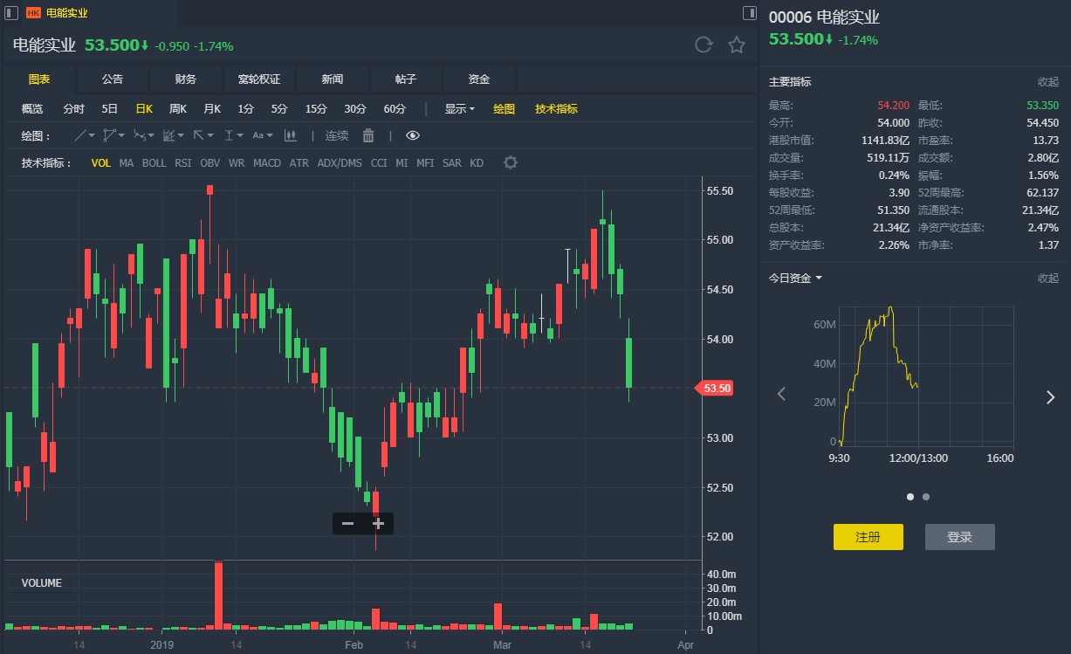This screenshot has height=654, width=1071.
Task: Open the arrow marker tool dropdown
Action: pyautogui.click(x=203, y=135)
